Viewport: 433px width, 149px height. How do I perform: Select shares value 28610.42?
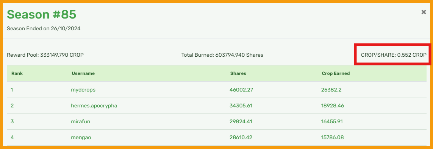(x=241, y=137)
